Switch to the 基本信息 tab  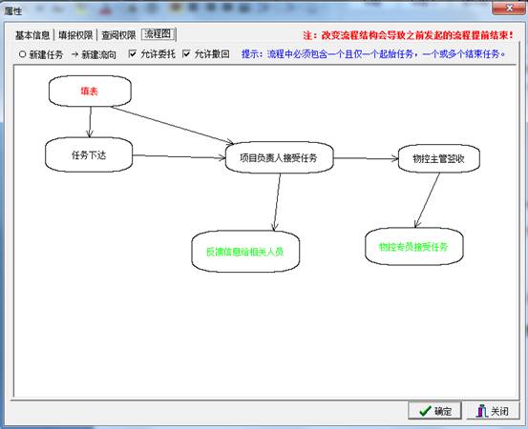pos(32,35)
